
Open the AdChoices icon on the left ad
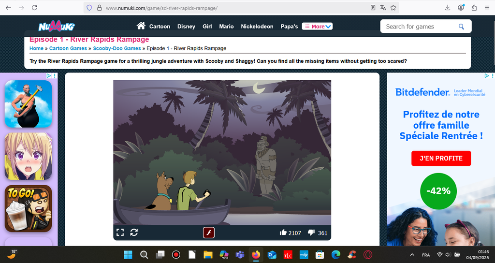[x=49, y=76]
